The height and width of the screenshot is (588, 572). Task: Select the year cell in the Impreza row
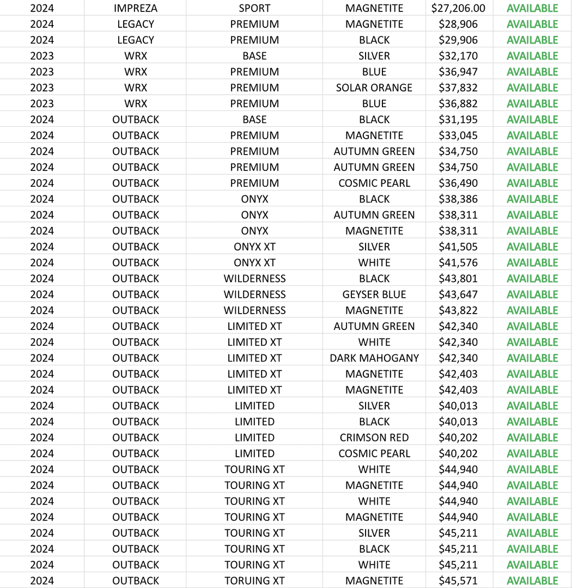tap(42, 8)
